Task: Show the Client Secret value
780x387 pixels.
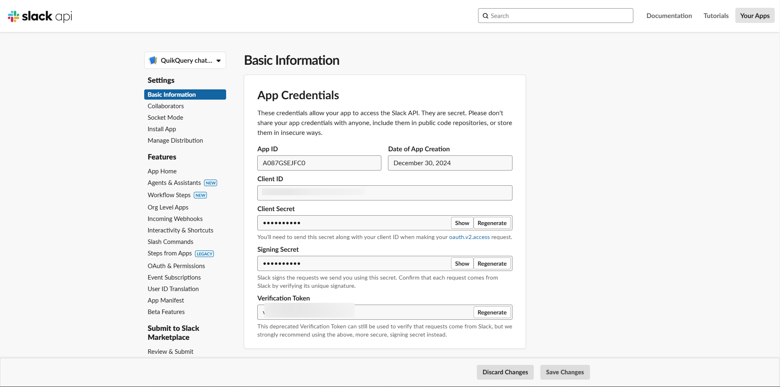Action: (462, 223)
